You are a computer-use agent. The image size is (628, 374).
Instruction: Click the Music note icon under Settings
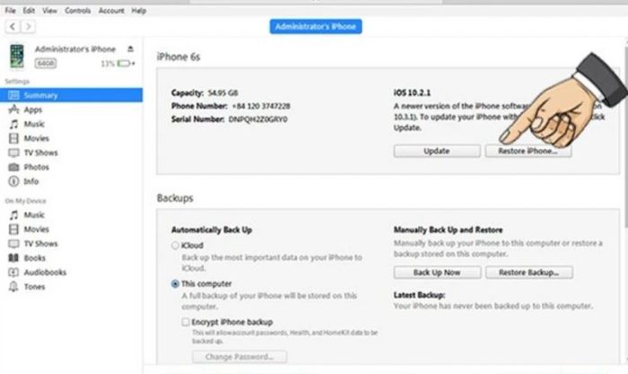[13, 124]
